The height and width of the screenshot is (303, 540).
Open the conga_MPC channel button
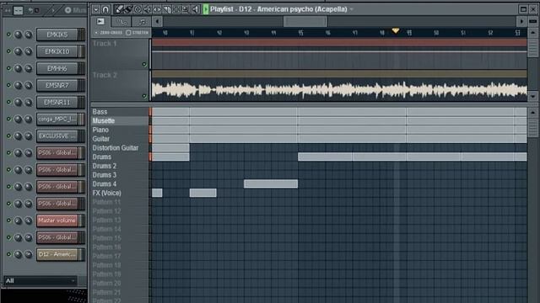[57, 119]
